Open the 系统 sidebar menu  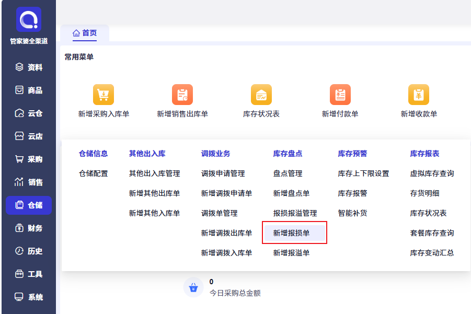29,297
